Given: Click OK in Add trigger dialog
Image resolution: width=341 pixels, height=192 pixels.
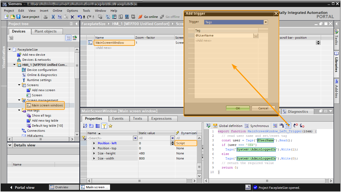Looking at the screenshot, I should point(238,108).
